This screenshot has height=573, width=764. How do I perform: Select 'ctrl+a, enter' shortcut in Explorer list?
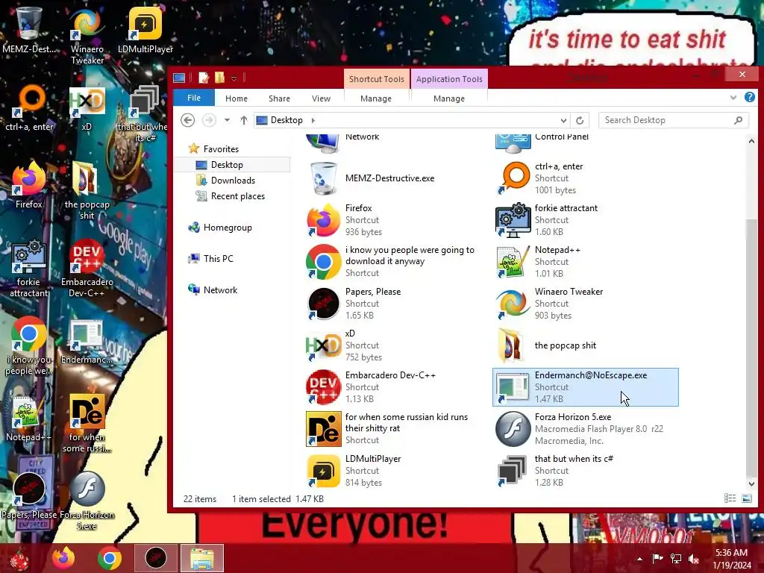click(x=585, y=178)
